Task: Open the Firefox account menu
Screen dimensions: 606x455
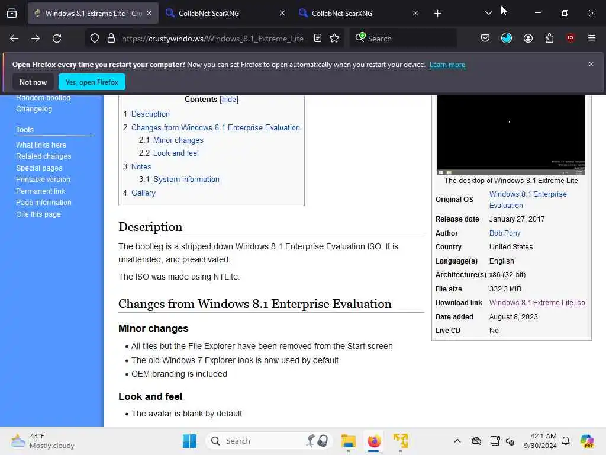Action: coord(528,38)
